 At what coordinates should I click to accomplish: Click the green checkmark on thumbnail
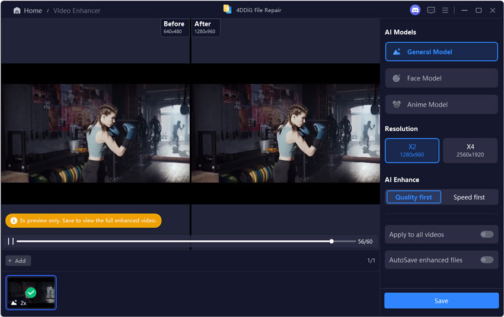(31, 292)
